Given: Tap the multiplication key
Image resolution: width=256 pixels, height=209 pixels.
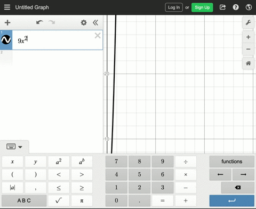Looking at the screenshot, I should click(x=186, y=174).
